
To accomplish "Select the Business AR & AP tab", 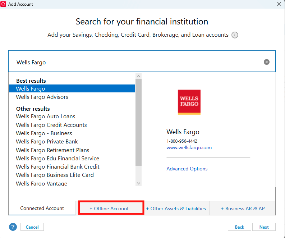I will 243,209.
